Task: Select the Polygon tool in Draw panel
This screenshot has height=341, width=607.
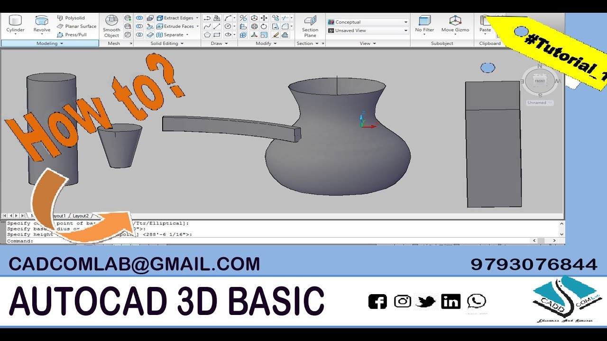Action: click(x=207, y=35)
